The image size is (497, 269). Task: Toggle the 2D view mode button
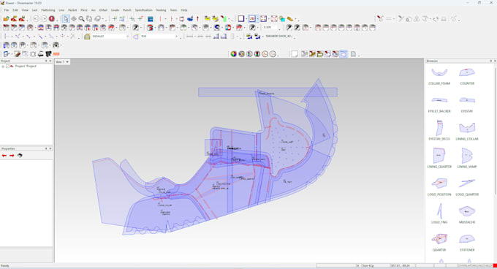click(x=252, y=19)
